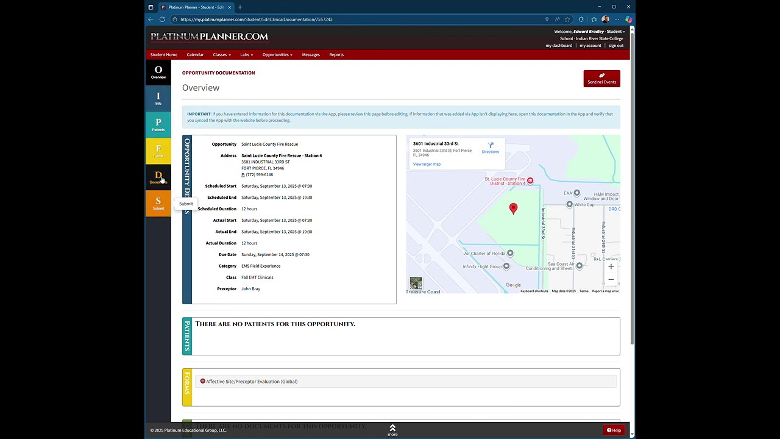Open a new browser tab
Screen dimensions: 780x439
(x=240, y=7)
